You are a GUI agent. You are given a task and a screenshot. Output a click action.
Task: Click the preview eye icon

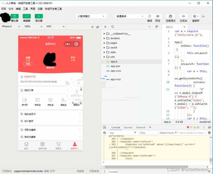(158, 16)
